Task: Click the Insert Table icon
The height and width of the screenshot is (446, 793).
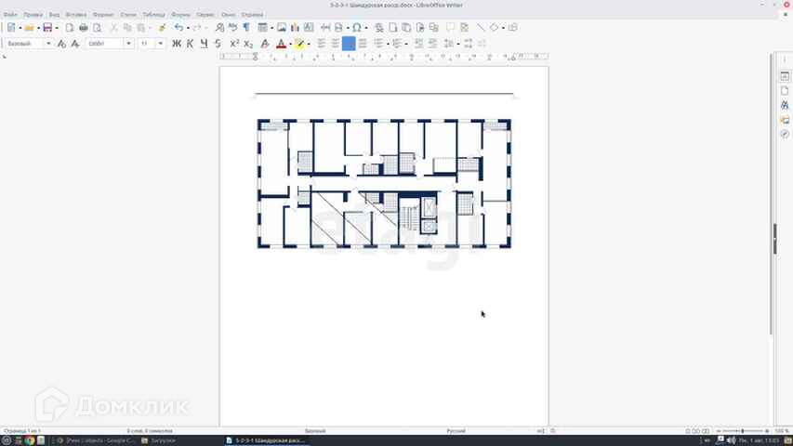Action: click(x=262, y=28)
